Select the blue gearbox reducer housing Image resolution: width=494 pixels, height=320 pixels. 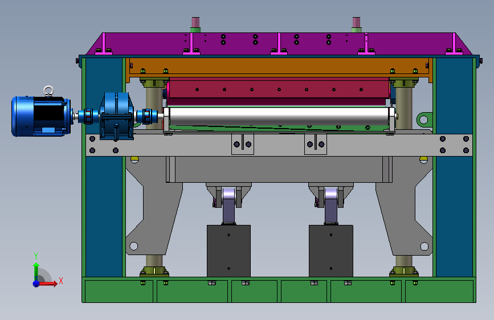pyautogui.click(x=116, y=116)
